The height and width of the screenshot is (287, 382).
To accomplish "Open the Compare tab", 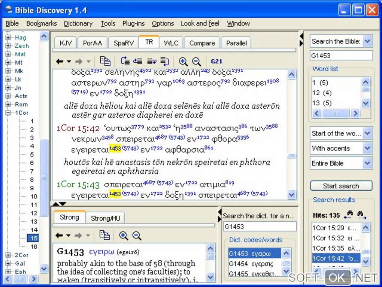I will tap(202, 43).
